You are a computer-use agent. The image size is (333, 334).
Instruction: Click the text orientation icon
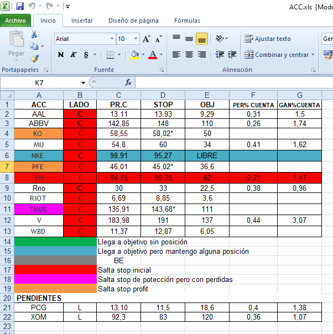pos(220,39)
